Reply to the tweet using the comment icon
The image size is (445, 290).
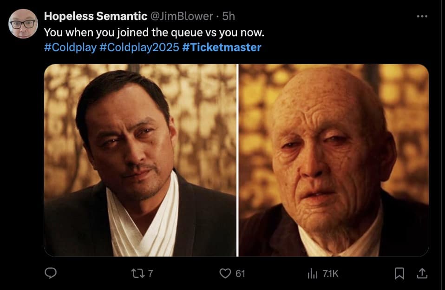point(51,274)
